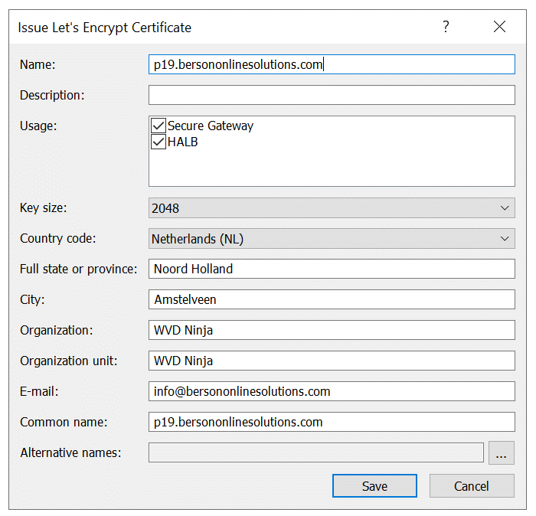Click the Alternative names text box

tap(316, 452)
